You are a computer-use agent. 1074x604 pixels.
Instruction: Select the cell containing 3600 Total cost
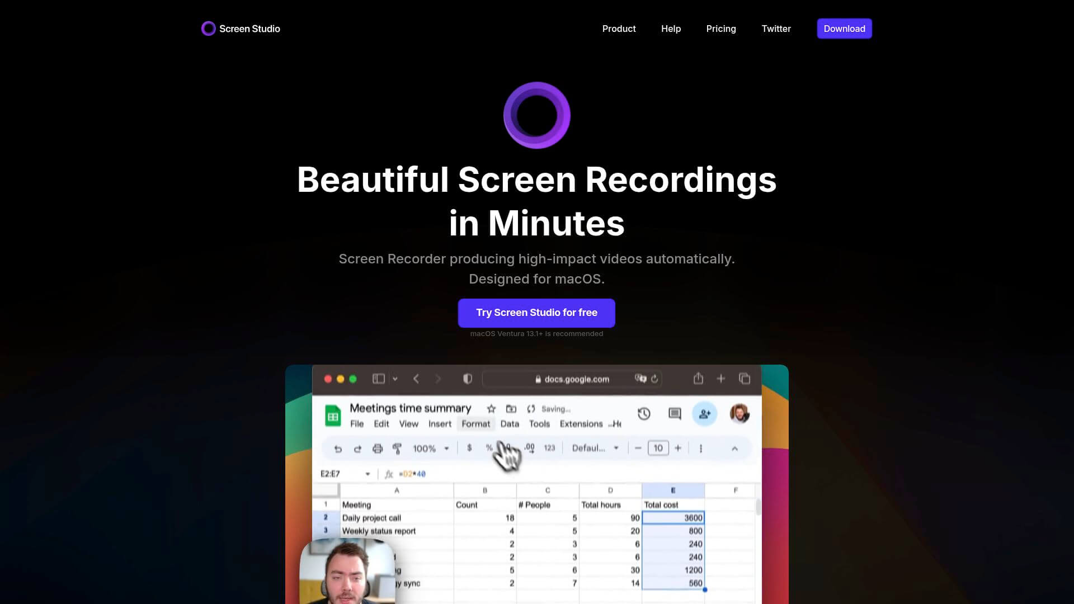[674, 518]
